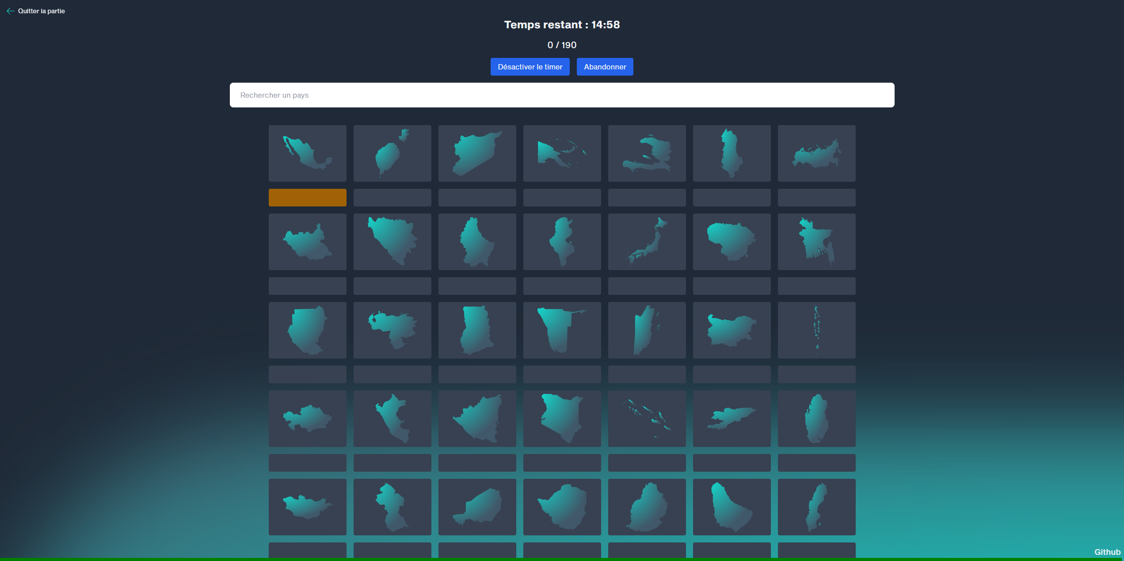
Task: Click the Namibia silhouette card
Action: click(562, 330)
